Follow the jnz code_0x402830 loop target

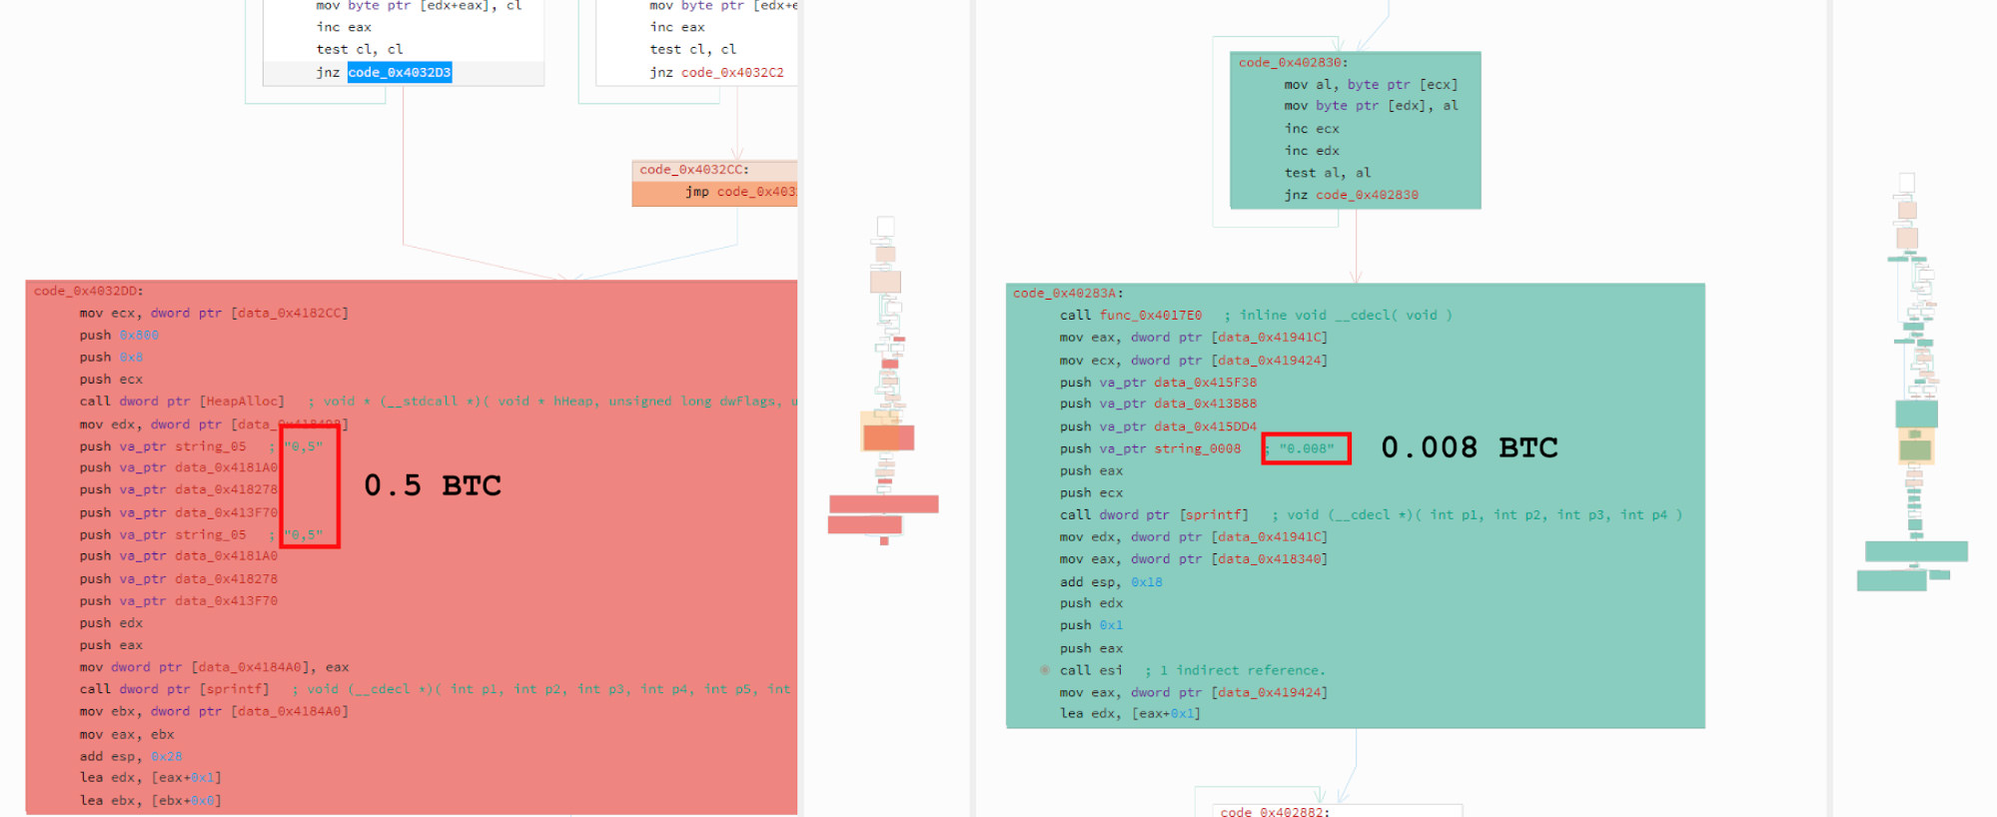click(1367, 195)
